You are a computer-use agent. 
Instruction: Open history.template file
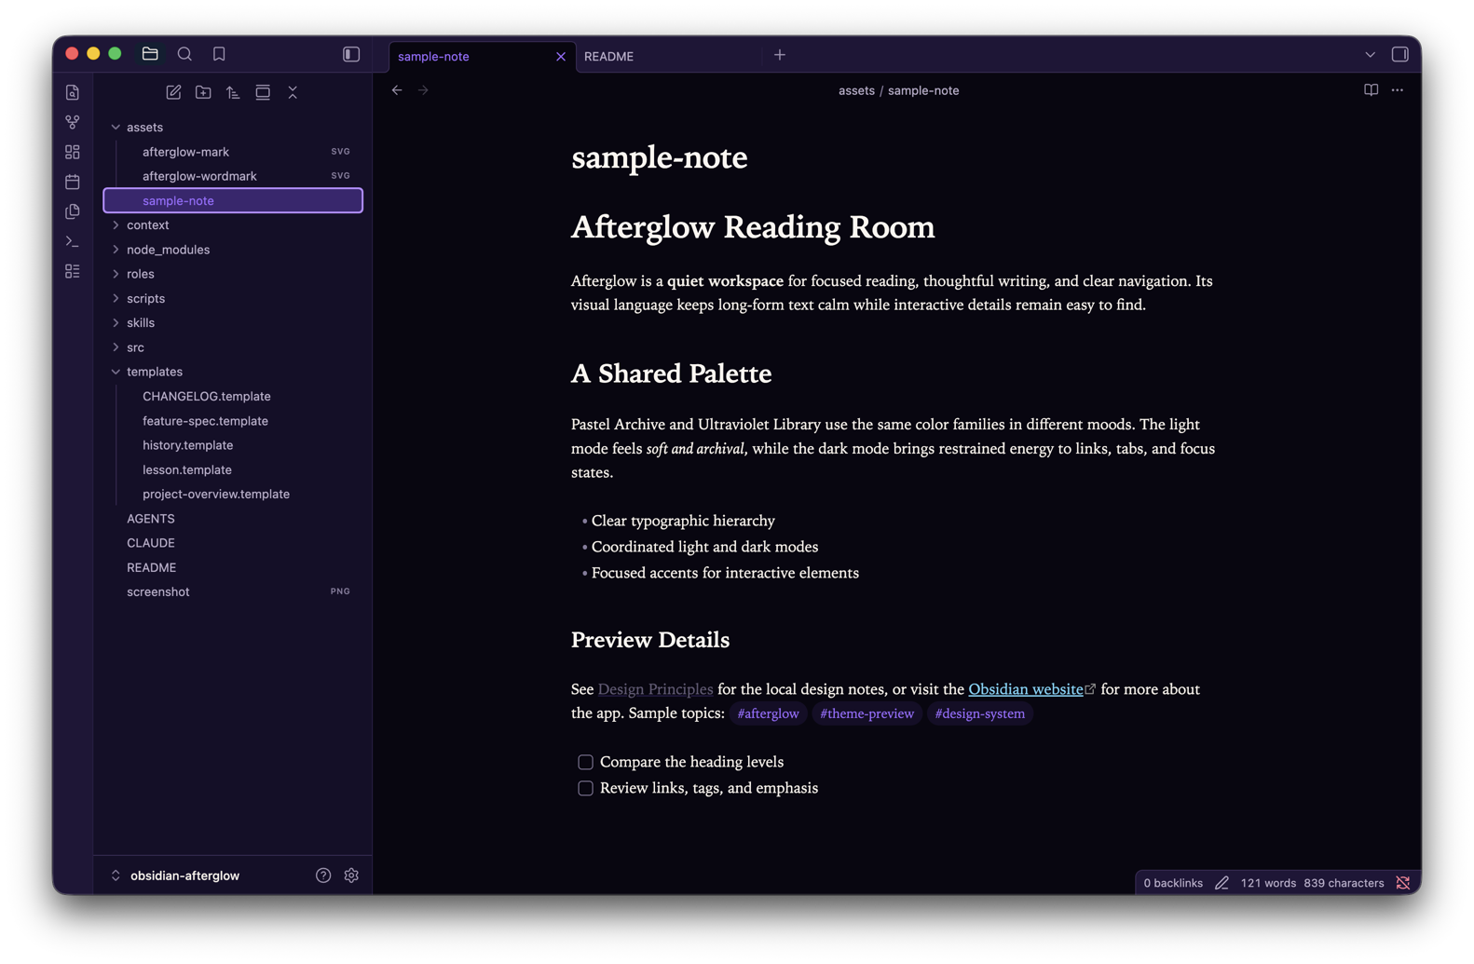(x=233, y=445)
